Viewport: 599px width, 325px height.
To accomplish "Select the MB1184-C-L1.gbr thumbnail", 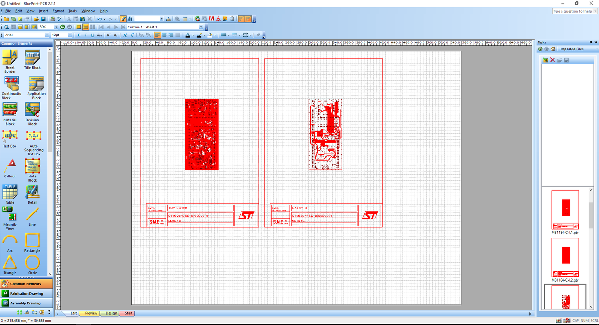I will pyautogui.click(x=565, y=212).
